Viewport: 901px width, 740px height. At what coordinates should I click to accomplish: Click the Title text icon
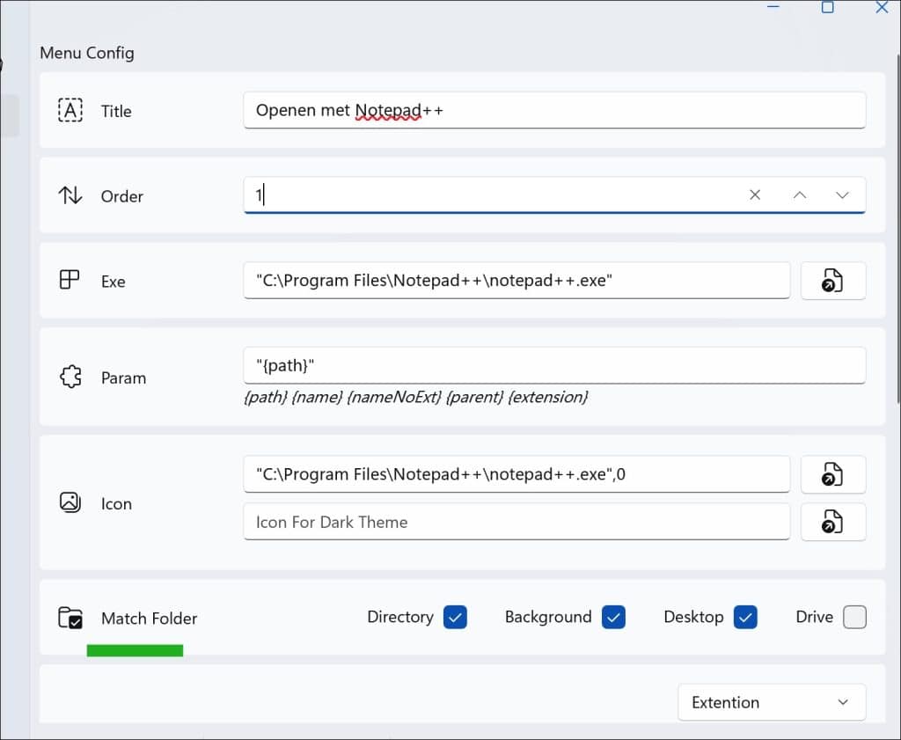click(x=70, y=110)
